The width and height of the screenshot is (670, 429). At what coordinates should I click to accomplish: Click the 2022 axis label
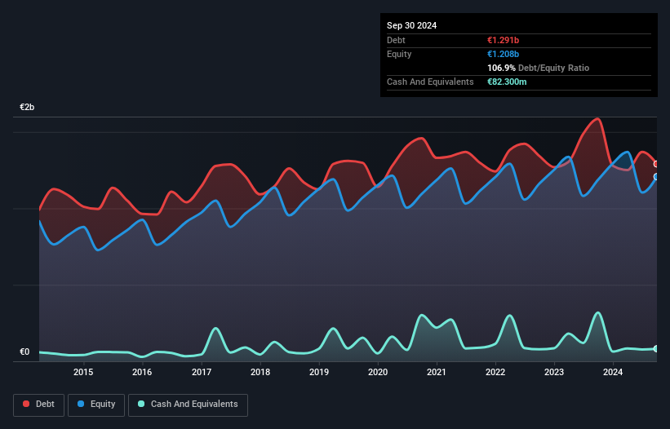[495, 372]
